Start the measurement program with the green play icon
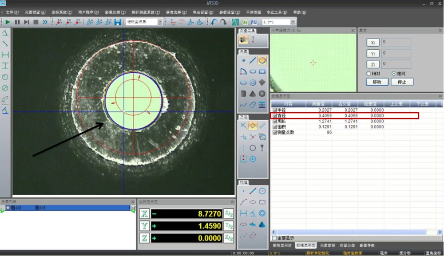This screenshot has width=444, height=256. [x=8, y=22]
